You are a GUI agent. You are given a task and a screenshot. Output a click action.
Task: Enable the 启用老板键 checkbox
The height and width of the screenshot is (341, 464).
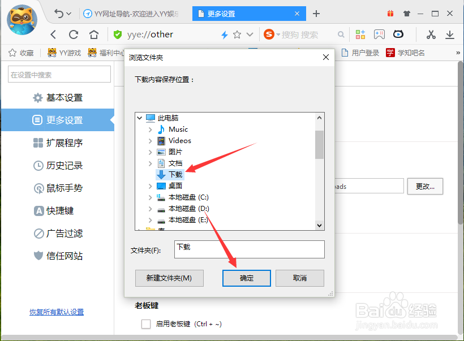tap(146, 324)
